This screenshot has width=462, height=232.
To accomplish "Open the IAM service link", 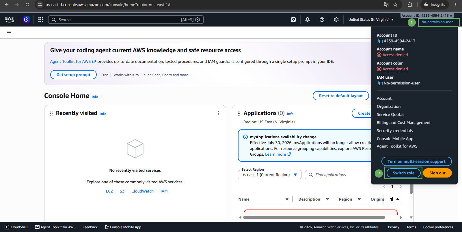I will [164, 191].
